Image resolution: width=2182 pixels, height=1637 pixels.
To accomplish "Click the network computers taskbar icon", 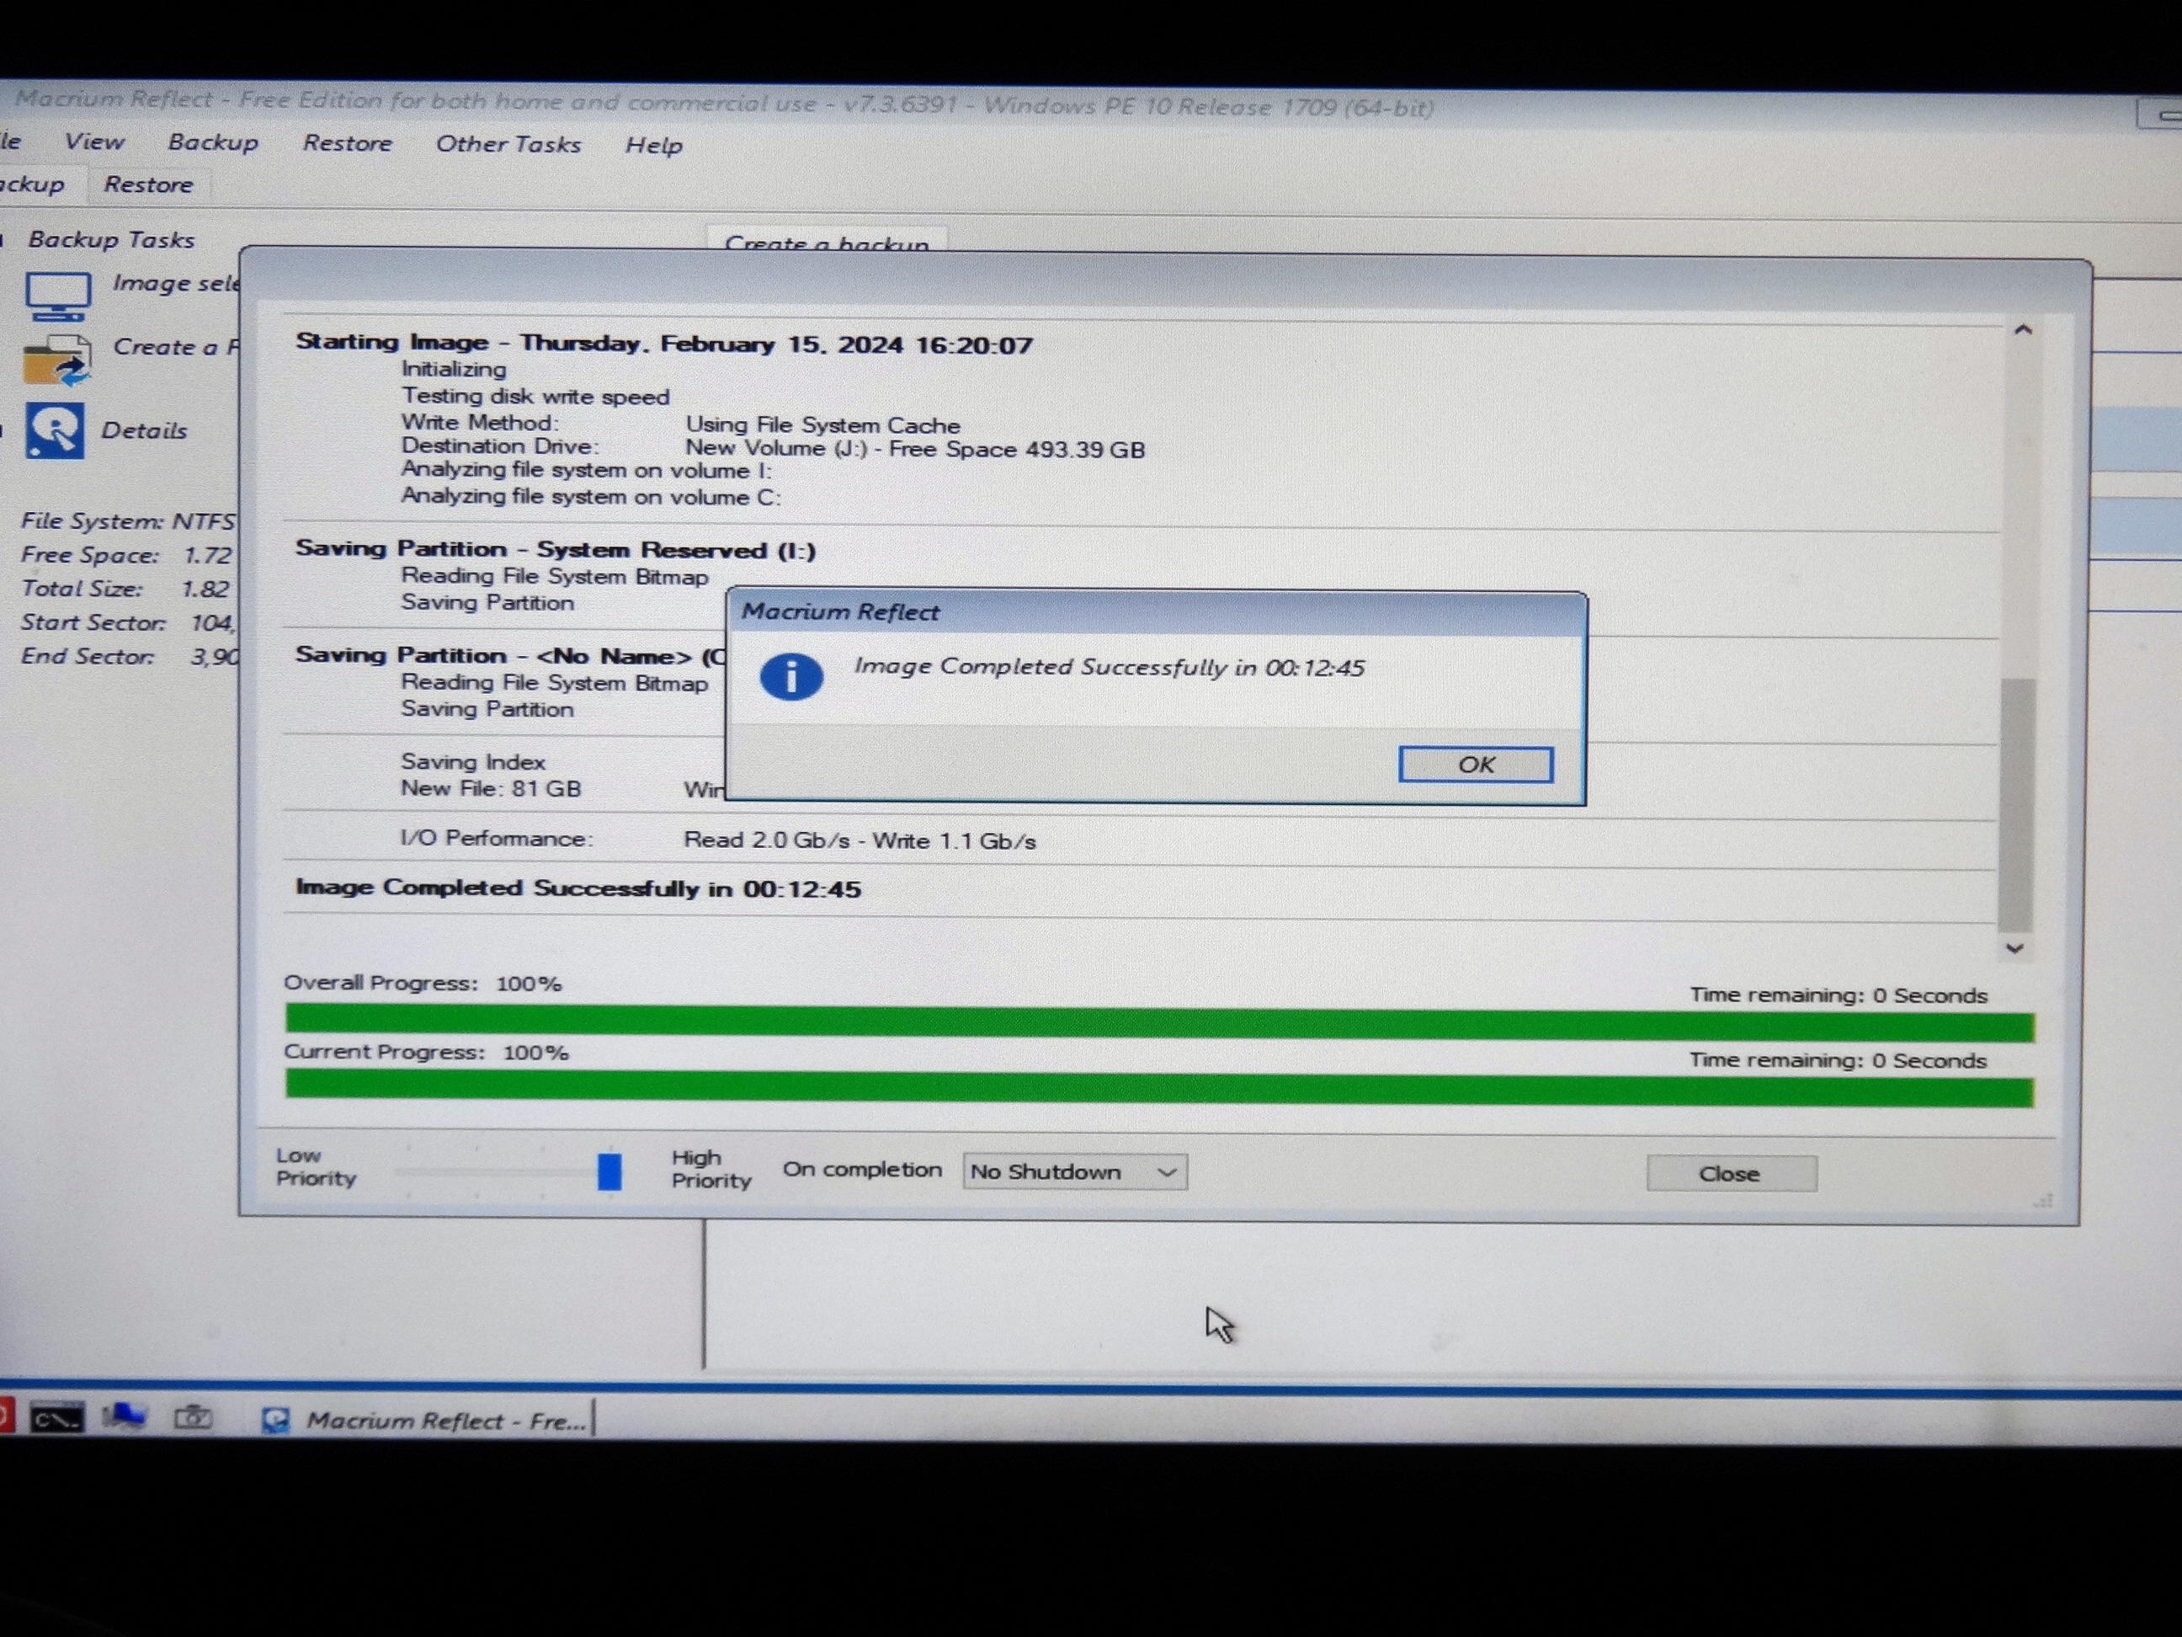I will [x=125, y=1418].
